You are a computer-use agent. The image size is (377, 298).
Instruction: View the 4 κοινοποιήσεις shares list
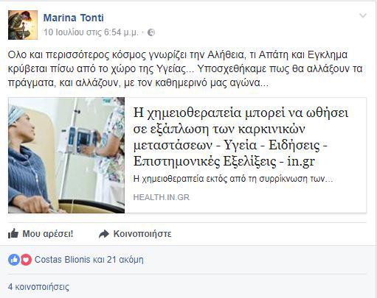(x=38, y=287)
